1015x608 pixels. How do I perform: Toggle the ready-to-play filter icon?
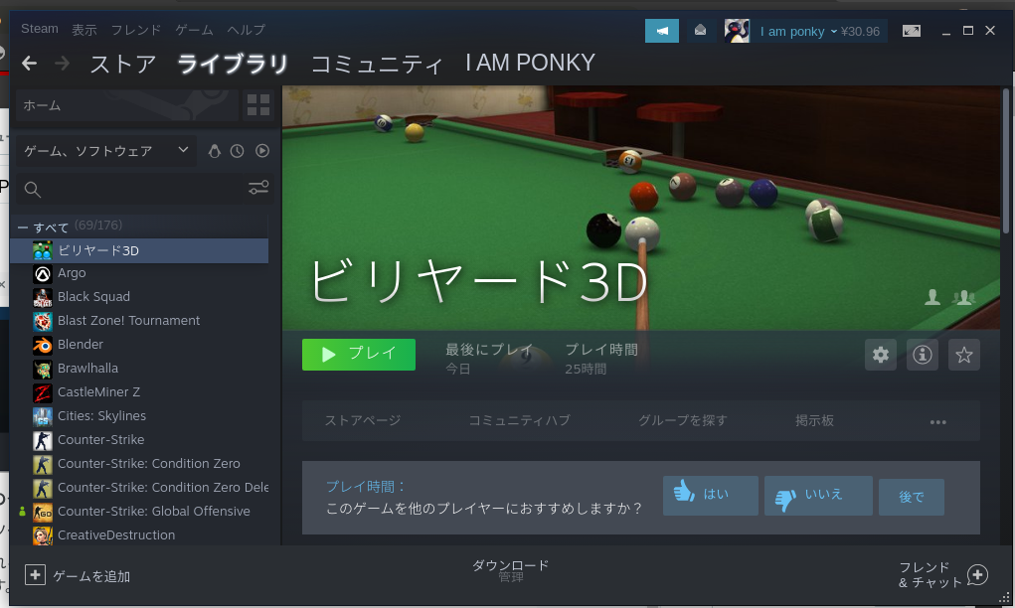(262, 151)
